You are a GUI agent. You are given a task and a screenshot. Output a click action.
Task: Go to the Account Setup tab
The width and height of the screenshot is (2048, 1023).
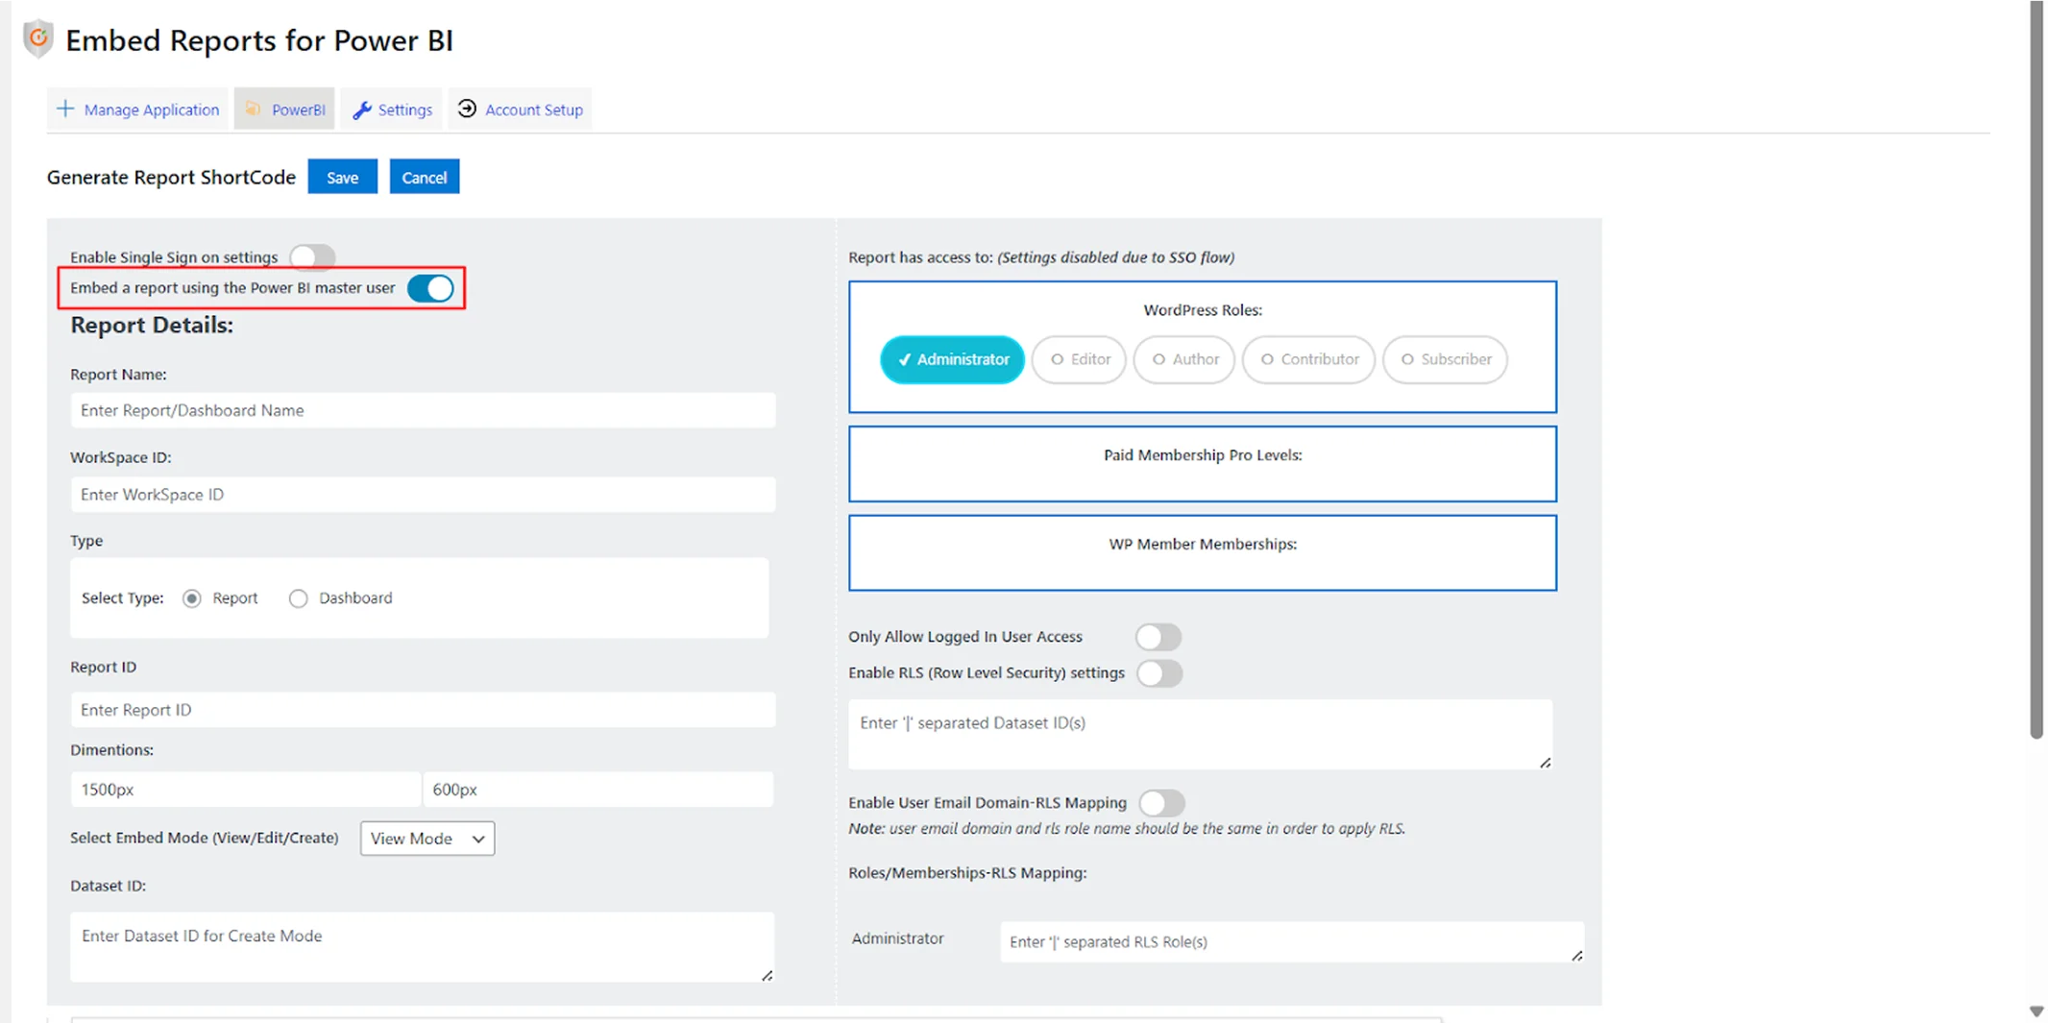520,110
